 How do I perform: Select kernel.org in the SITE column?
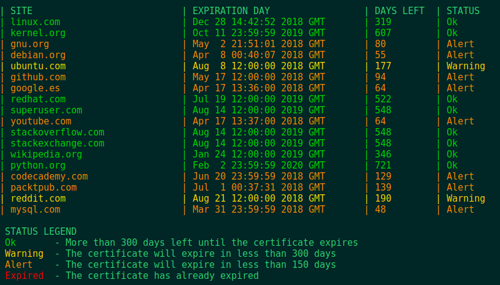38,33
